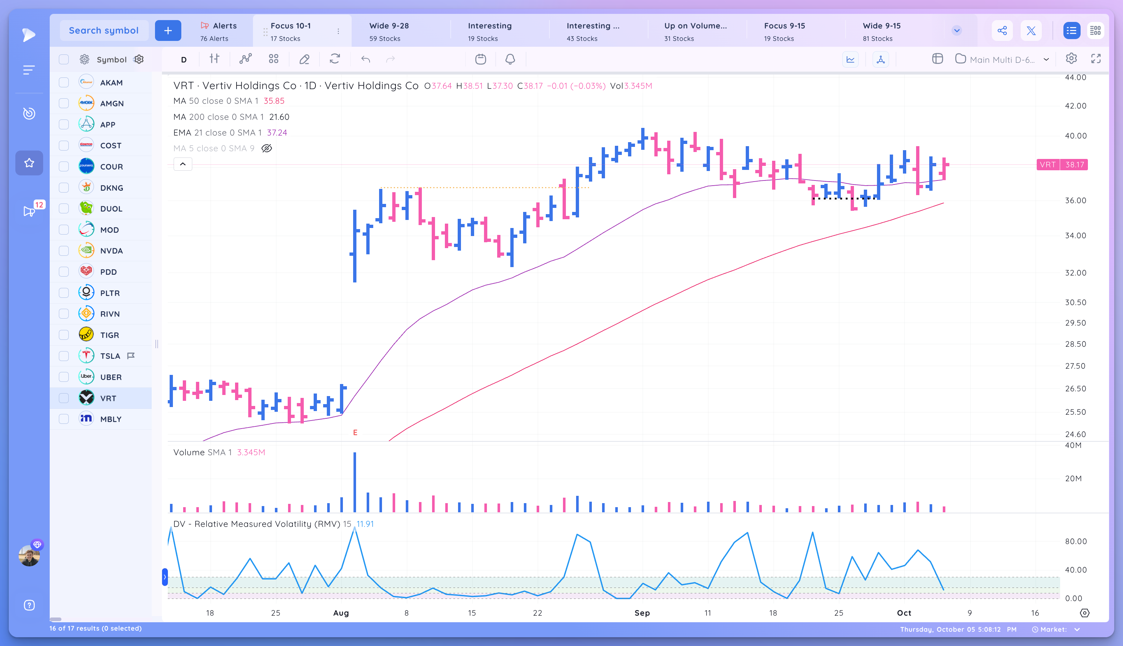Expand the Market status dropdown
This screenshot has width=1123, height=646.
click(1077, 630)
